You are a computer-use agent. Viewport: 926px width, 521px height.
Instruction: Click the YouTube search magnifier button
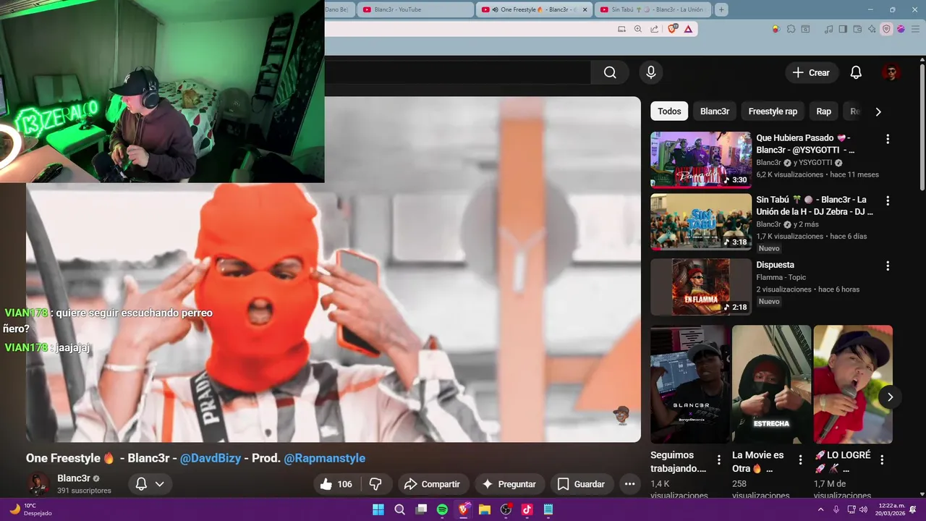610,72
